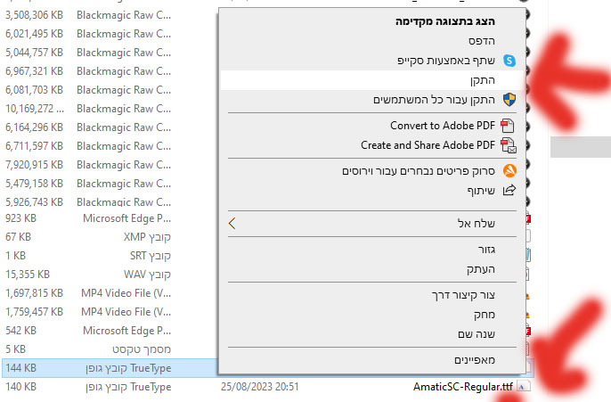Choose מחק (Delete) in the context menu
Viewport: 611px width, 402px height.
pyautogui.click(x=484, y=314)
